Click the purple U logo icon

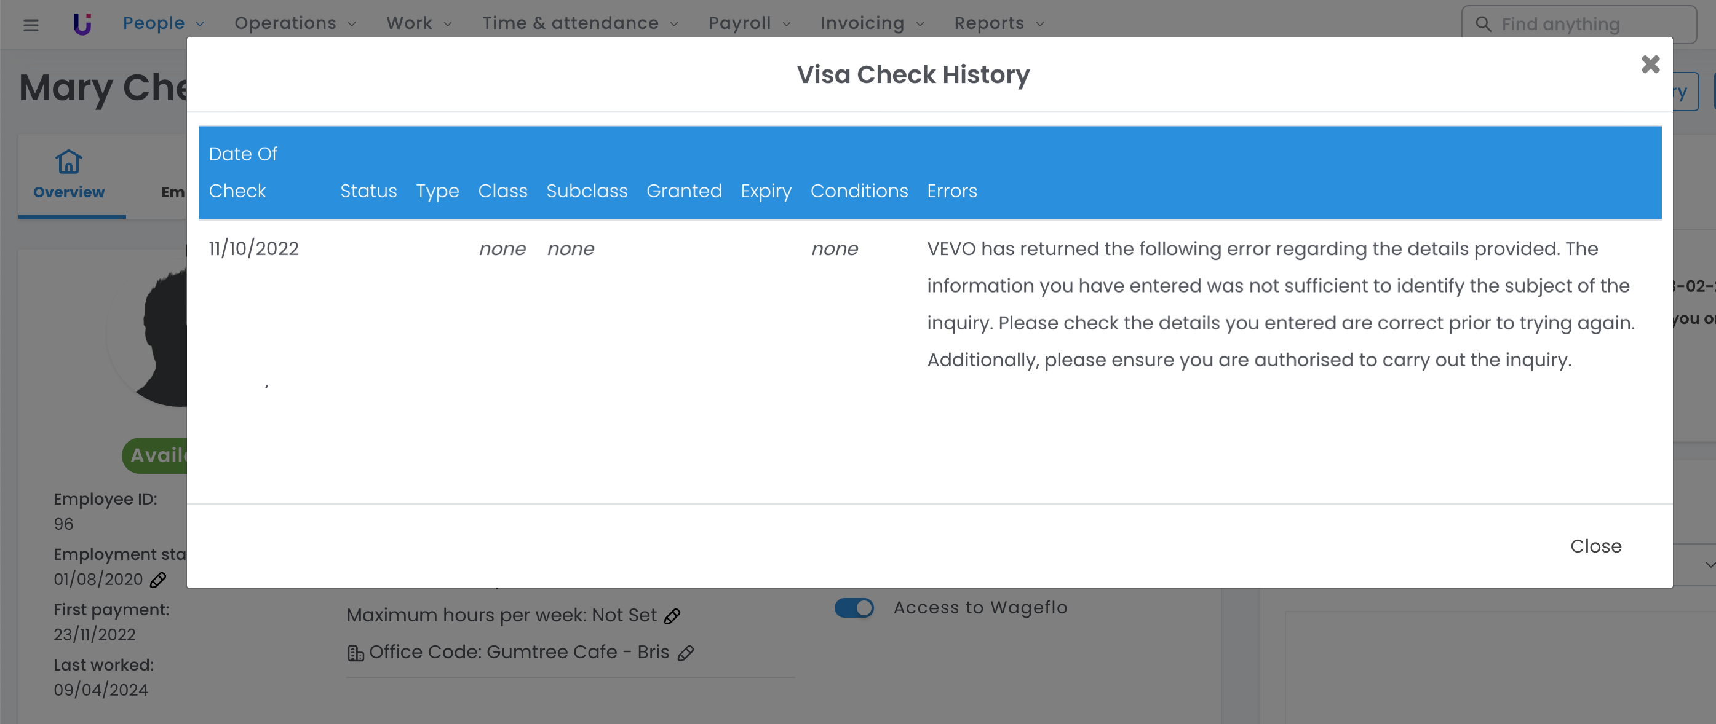pyautogui.click(x=82, y=24)
